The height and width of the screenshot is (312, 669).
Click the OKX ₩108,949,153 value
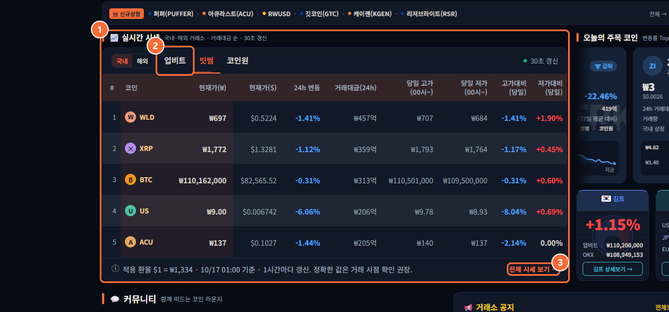click(x=624, y=255)
